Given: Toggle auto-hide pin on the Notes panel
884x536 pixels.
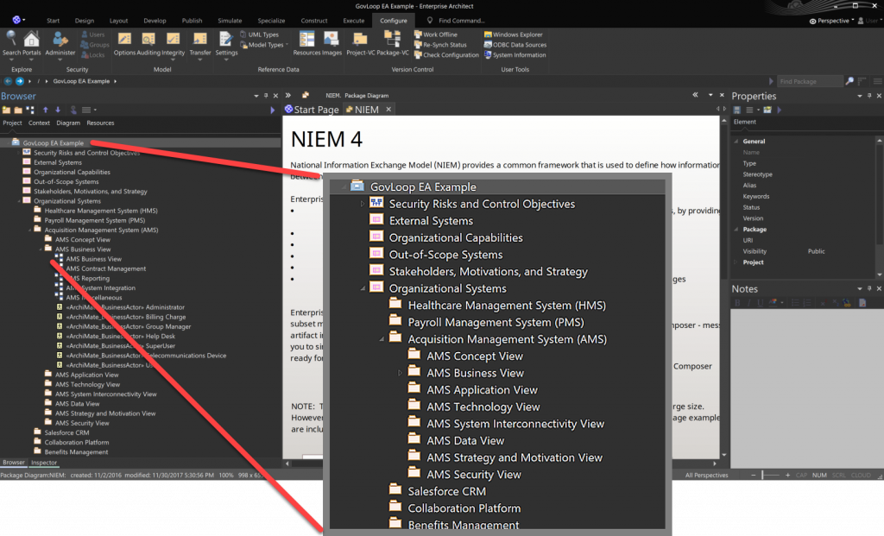Looking at the screenshot, I should click(x=869, y=288).
